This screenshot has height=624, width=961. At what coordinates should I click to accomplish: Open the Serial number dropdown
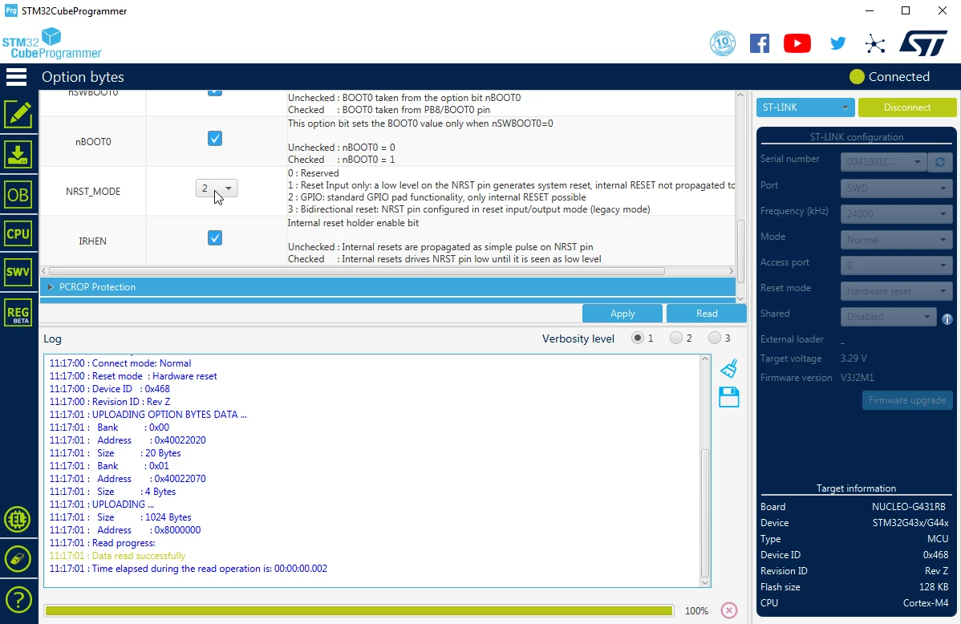pos(883,162)
